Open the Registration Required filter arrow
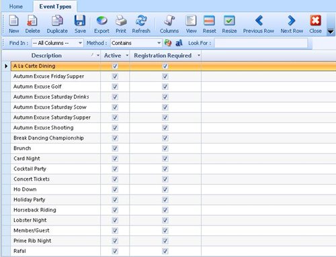This screenshot has height=257, width=336. 199,56
